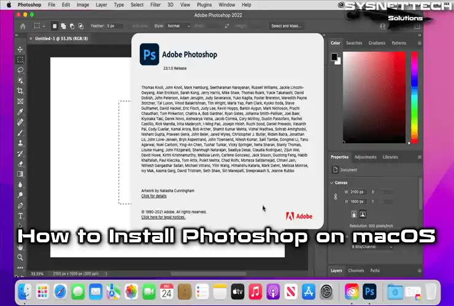Choose Add to selection mode
This screenshot has width=454, height=306.
63,26
